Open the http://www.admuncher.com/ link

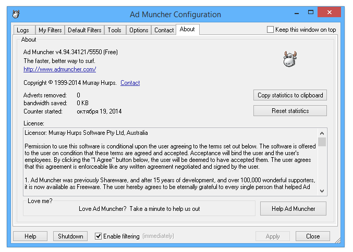pos(59,69)
